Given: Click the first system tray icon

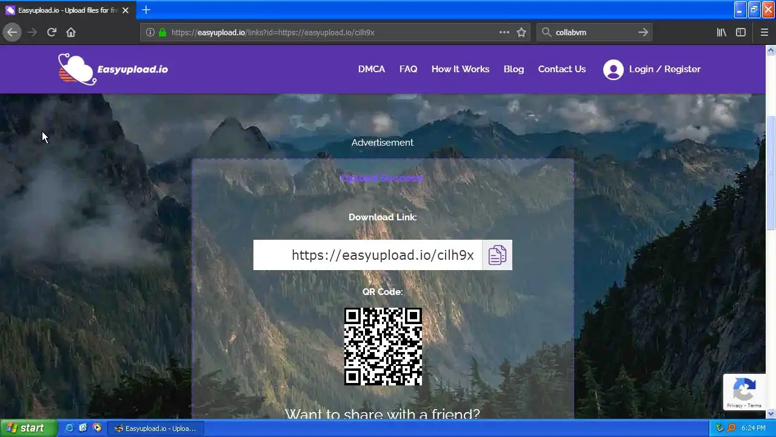Looking at the screenshot, I should click(x=720, y=428).
